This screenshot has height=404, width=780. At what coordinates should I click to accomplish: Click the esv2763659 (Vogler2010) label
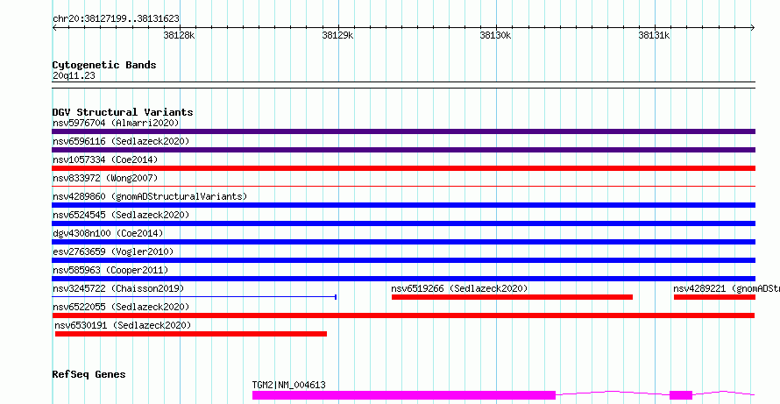tap(113, 252)
